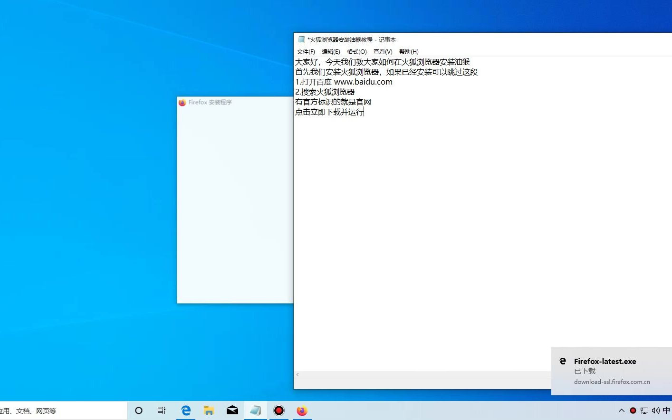Click the line starting '首先我们安装火狐浏览器'
Viewport: 672px width, 420px height.
coord(386,72)
